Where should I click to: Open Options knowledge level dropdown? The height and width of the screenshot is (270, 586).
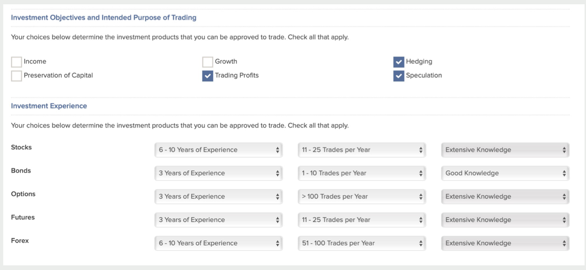tap(505, 197)
